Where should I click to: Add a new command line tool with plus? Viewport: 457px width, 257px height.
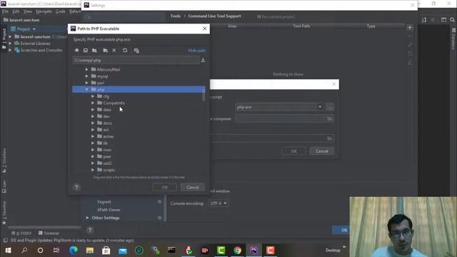coord(410,28)
